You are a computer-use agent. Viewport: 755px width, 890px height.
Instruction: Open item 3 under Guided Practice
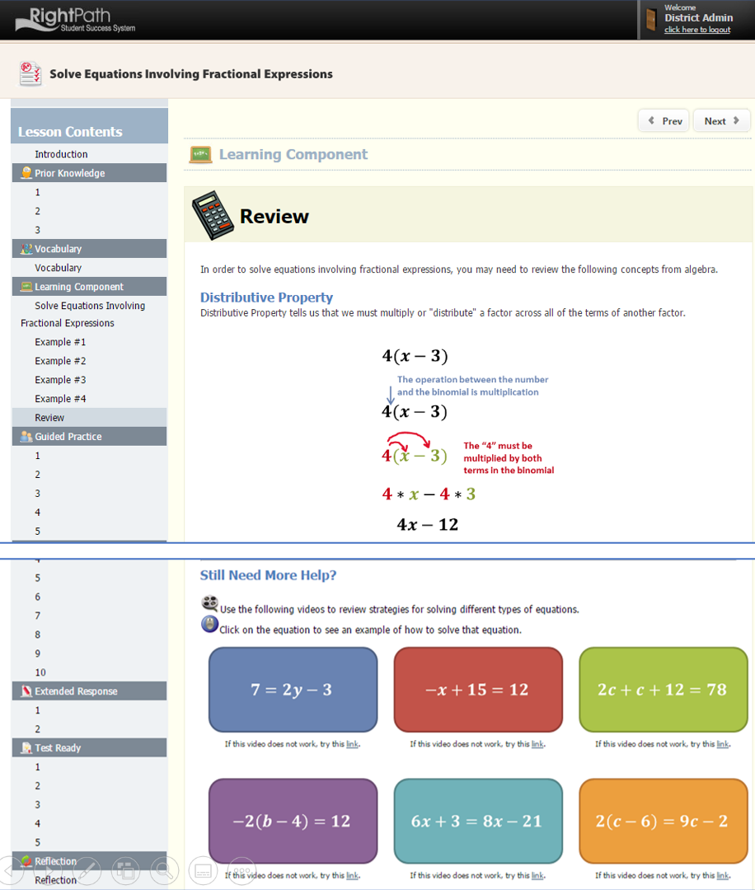click(37, 494)
